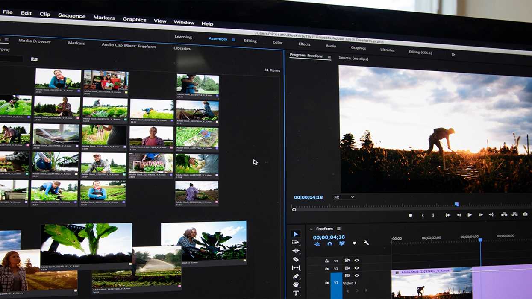
Task: Switch to the Editing (CS5.5) workspace
Action: [420, 52]
